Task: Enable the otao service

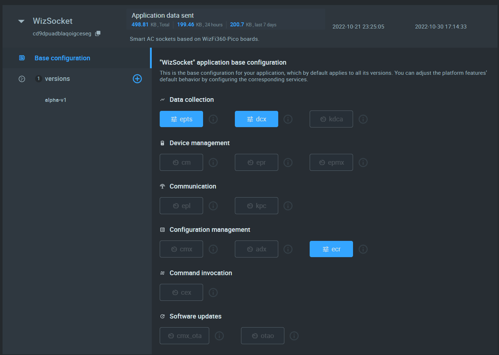Action: 263,336
